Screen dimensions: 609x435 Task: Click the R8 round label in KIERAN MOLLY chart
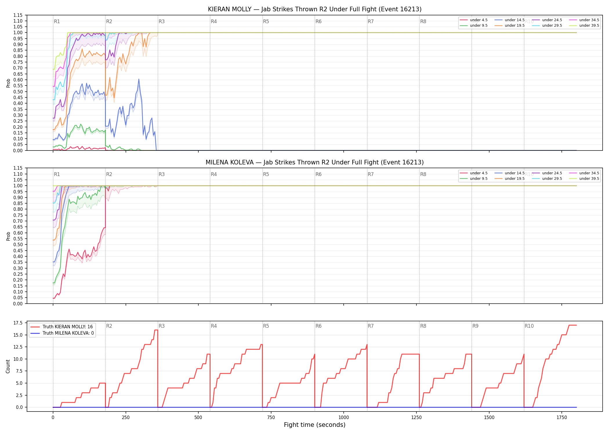pyautogui.click(x=423, y=21)
